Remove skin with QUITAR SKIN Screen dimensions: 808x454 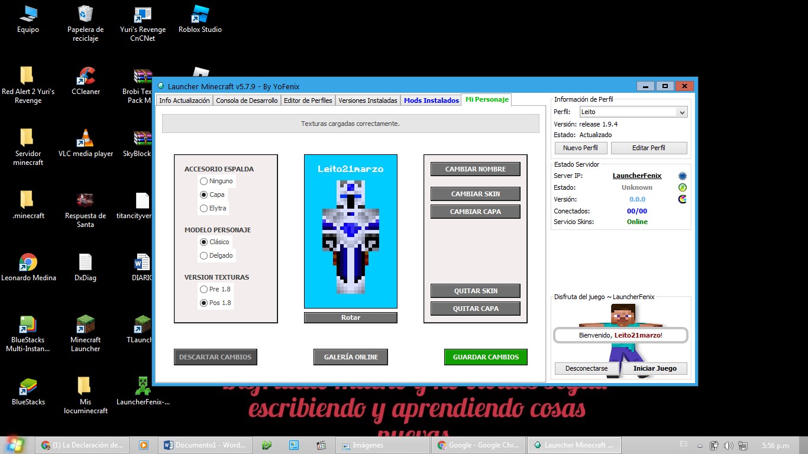[476, 291]
